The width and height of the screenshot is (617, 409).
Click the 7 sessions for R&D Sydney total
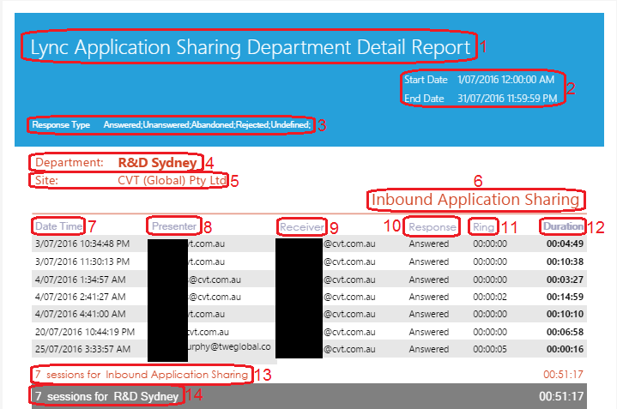coord(106,396)
